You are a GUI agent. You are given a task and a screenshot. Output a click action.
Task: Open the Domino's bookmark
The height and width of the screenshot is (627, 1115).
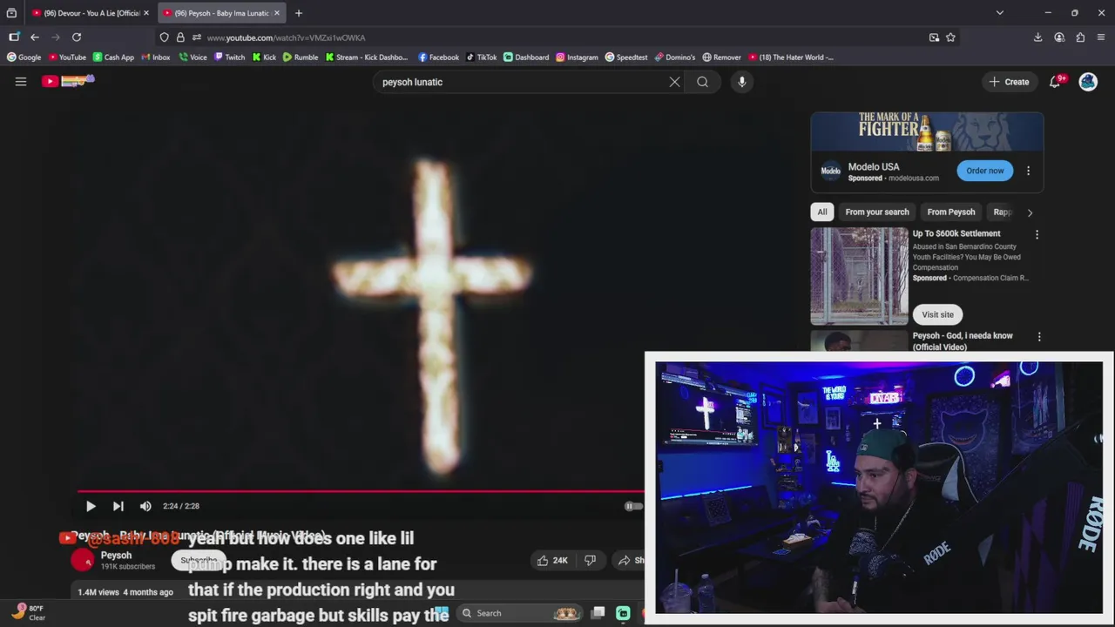[675, 57]
